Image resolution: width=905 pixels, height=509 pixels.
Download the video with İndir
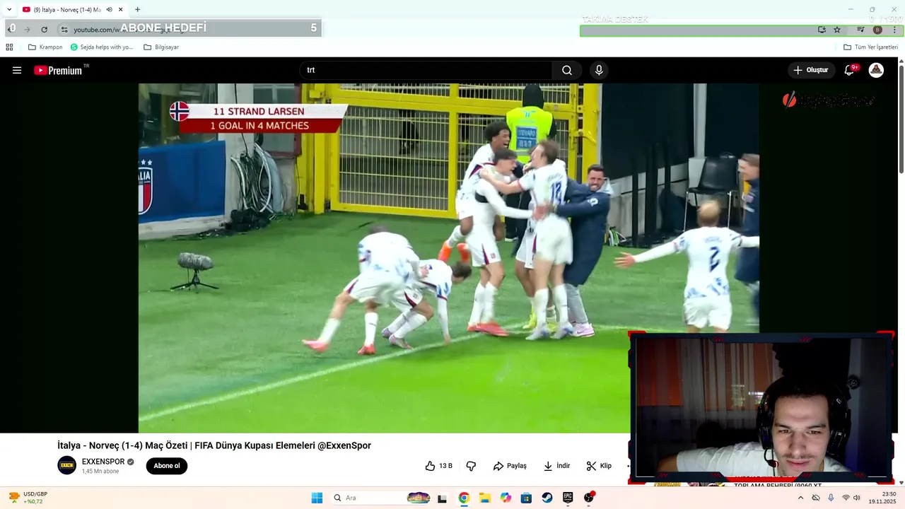[x=556, y=466]
